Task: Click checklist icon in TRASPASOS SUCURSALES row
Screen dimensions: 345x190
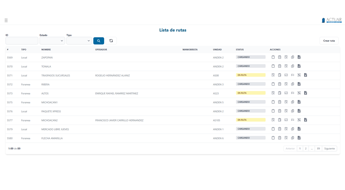Action: (x=293, y=75)
